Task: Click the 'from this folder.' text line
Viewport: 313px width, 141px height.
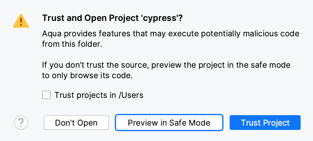Action: coord(72,44)
